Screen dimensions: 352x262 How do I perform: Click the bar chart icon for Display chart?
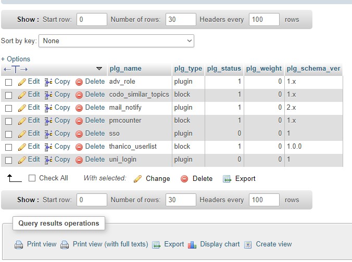192,244
